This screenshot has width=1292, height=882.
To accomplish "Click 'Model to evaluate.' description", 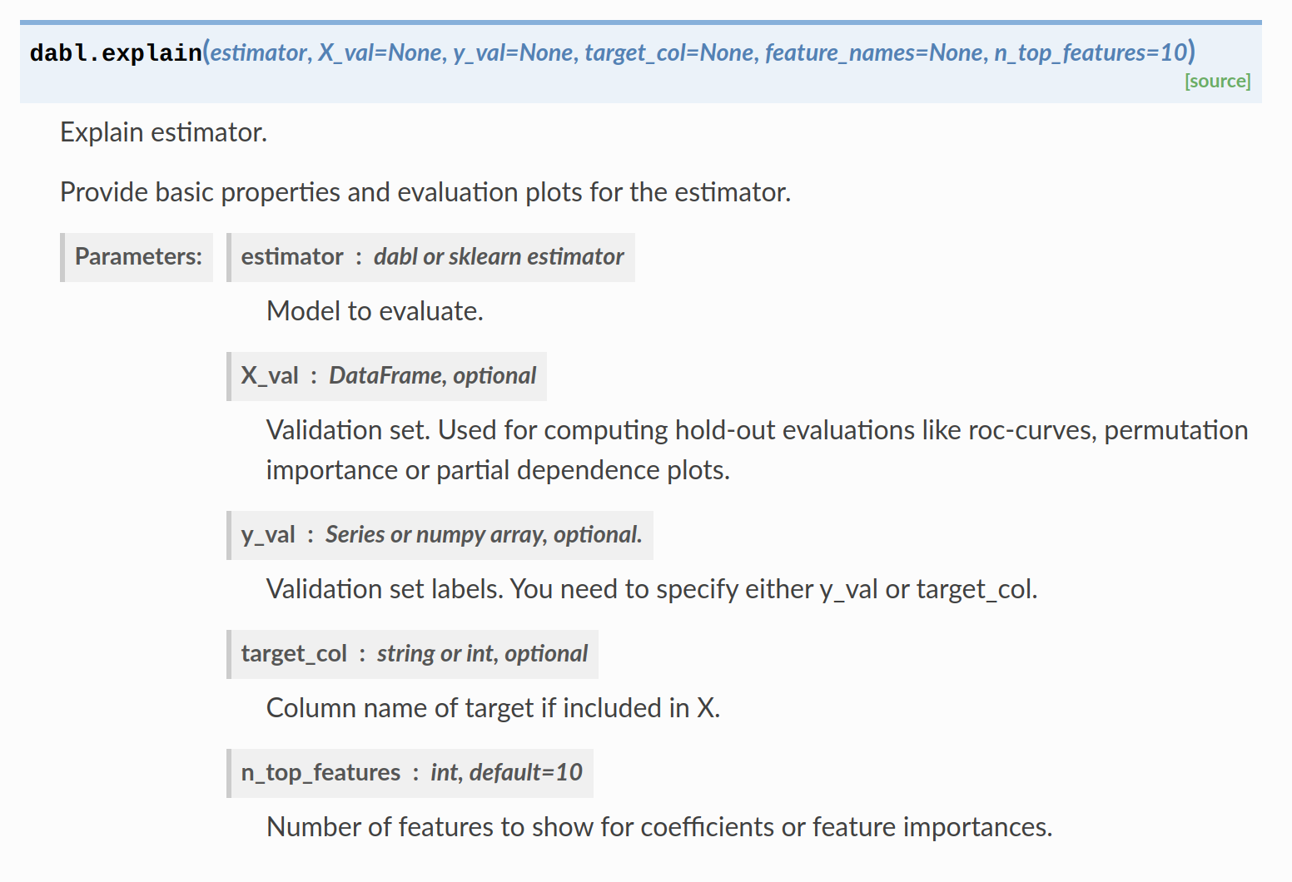I will (375, 311).
